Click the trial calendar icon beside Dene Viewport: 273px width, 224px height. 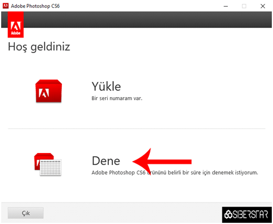[48, 164]
